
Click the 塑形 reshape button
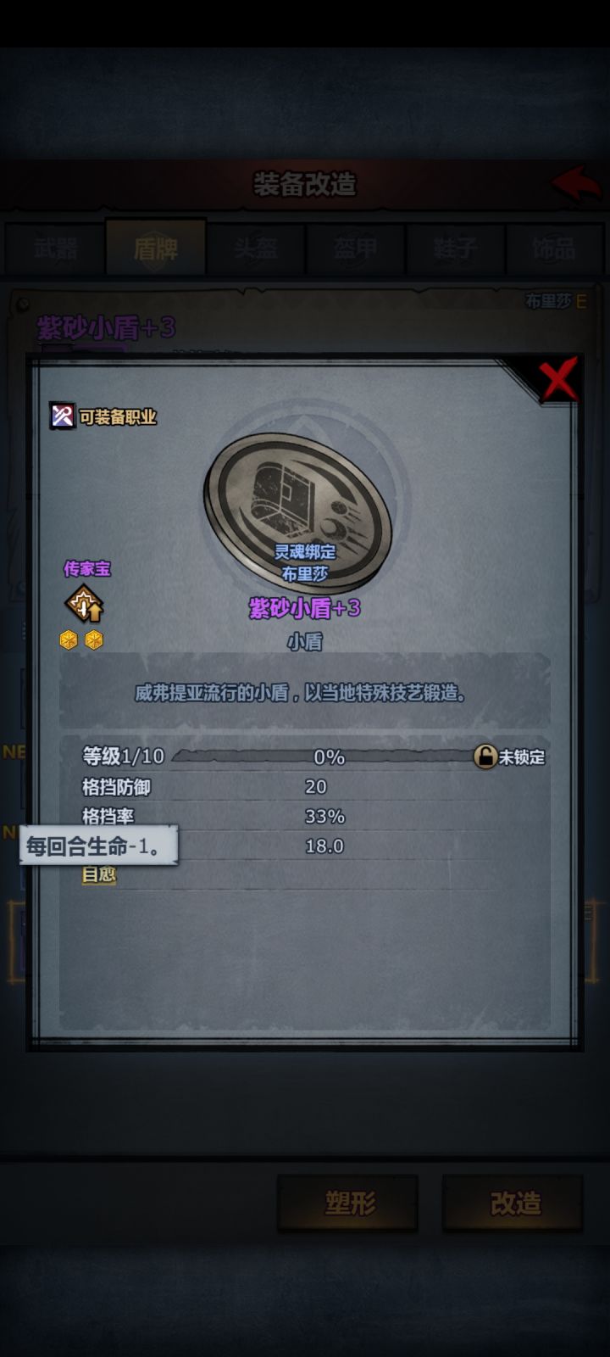click(x=348, y=1203)
